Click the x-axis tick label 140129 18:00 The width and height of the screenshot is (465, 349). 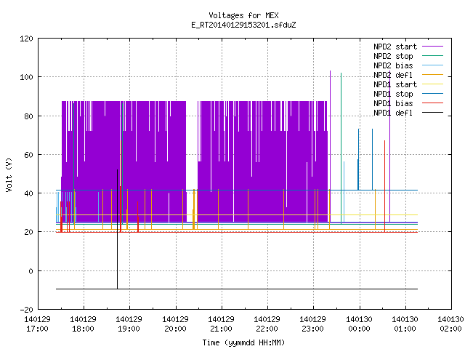coord(84,324)
